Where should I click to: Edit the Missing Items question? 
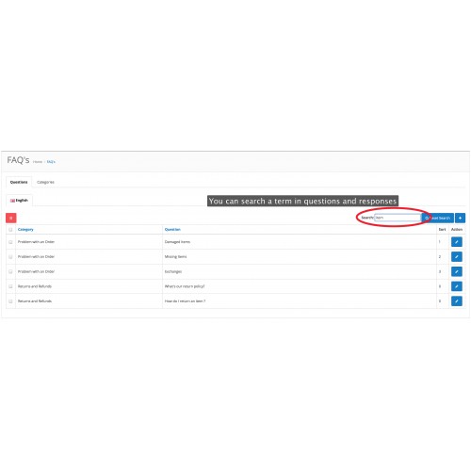coord(457,256)
